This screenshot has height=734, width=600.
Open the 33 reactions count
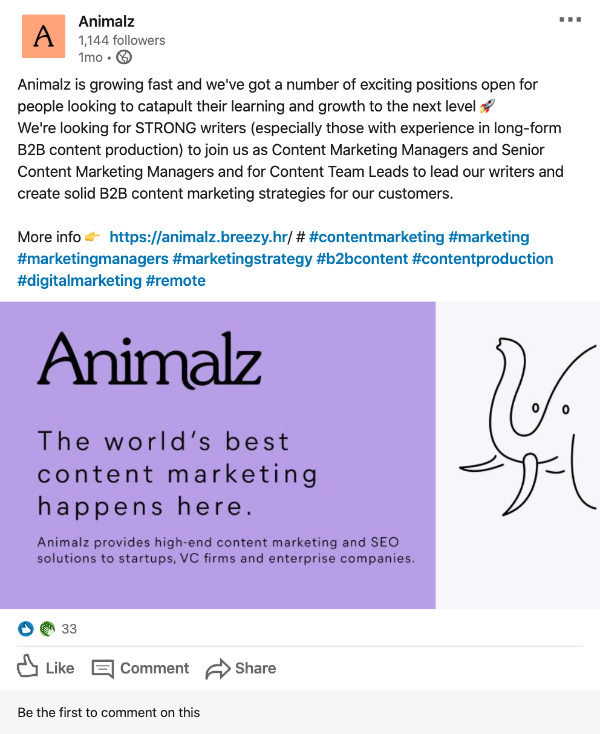[70, 629]
